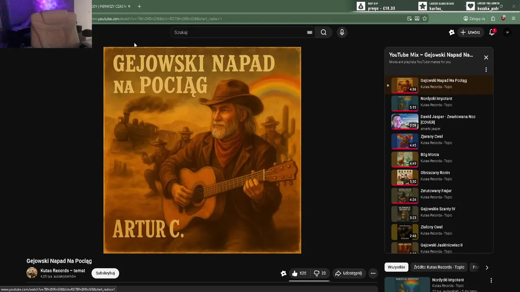Dislike the video with thumbs down 20
This screenshot has height=292, width=520.
tap(320, 273)
